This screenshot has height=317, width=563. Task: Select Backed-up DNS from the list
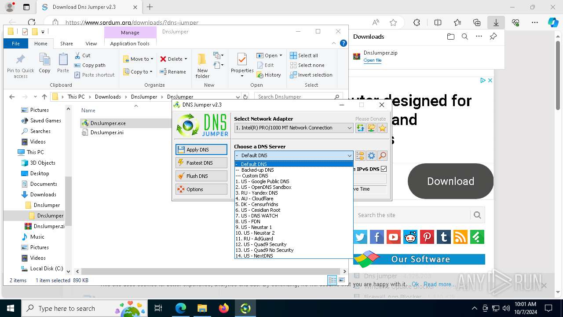[x=294, y=170]
